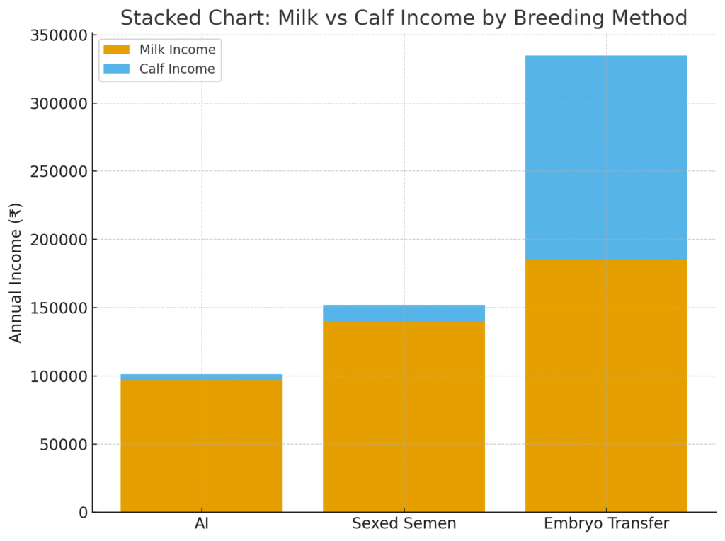Viewport: 725px width, 541px height.
Task: Click the blue calf segment for Sexed Semen
Action: pyautogui.click(x=404, y=313)
